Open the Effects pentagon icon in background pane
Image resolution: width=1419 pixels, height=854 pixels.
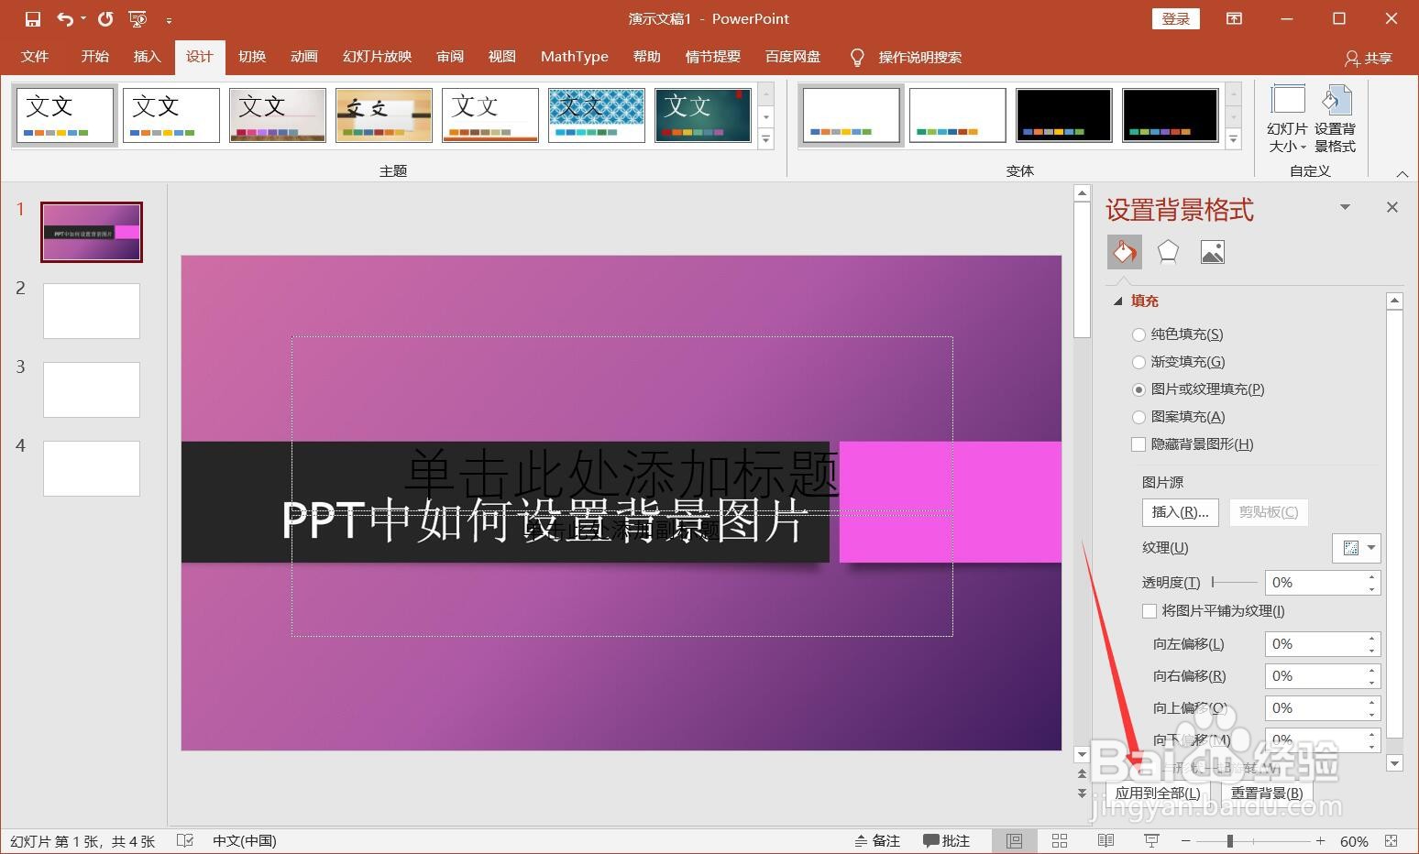coord(1168,251)
